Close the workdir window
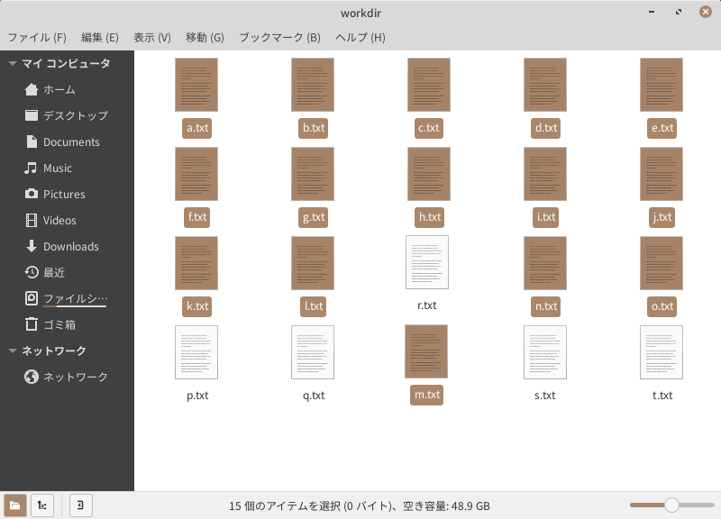Image resolution: width=721 pixels, height=519 pixels. click(x=706, y=12)
